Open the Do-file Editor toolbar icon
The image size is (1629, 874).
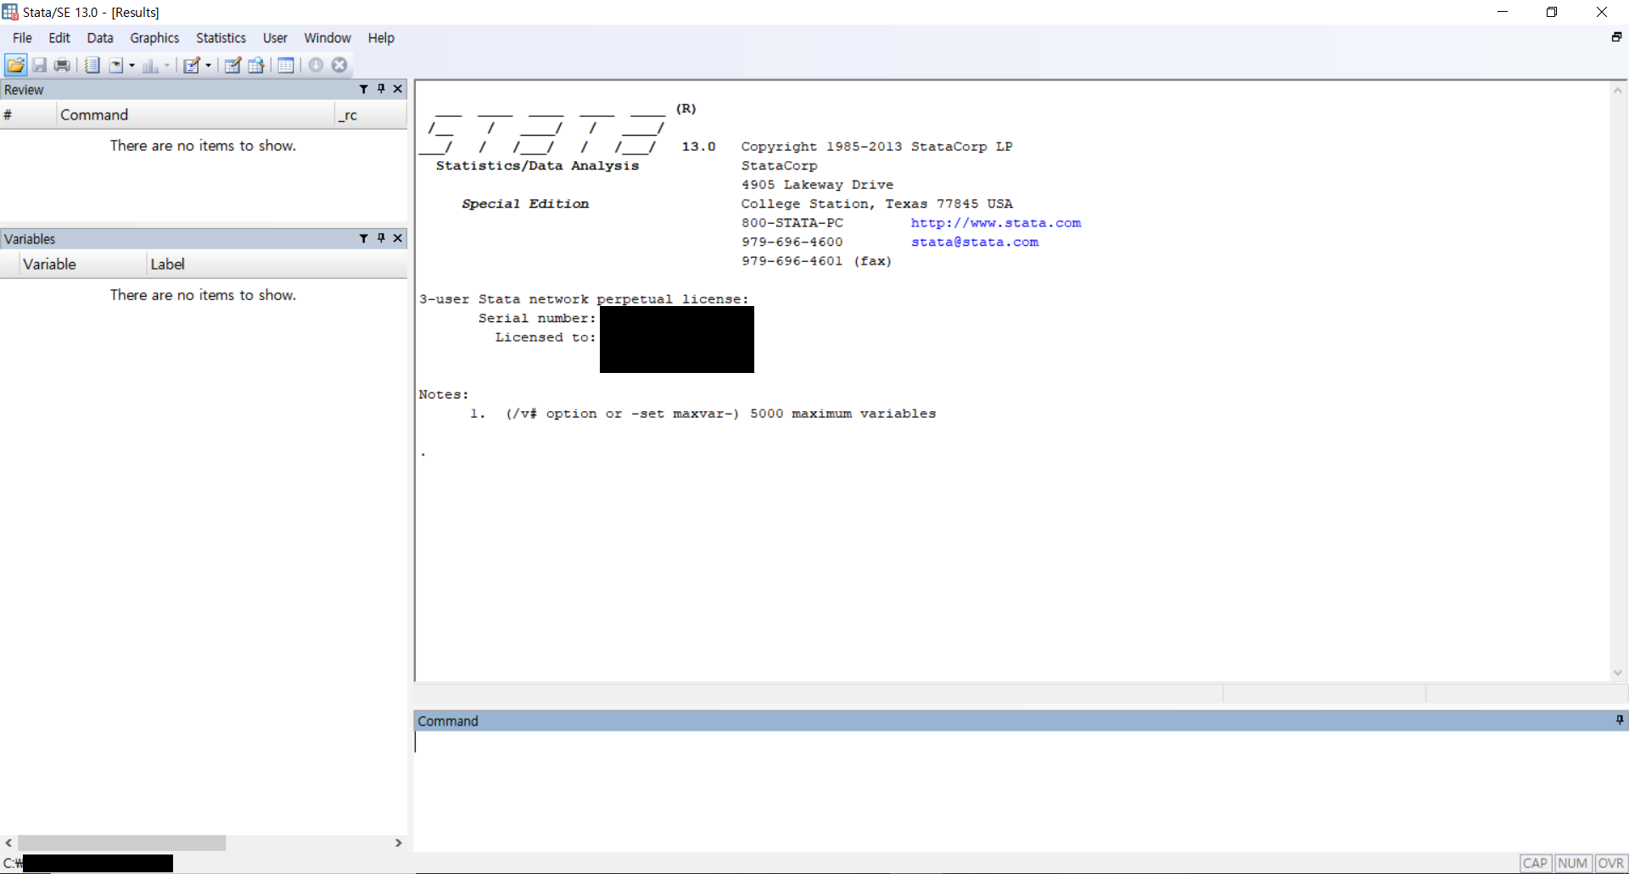[x=192, y=65]
